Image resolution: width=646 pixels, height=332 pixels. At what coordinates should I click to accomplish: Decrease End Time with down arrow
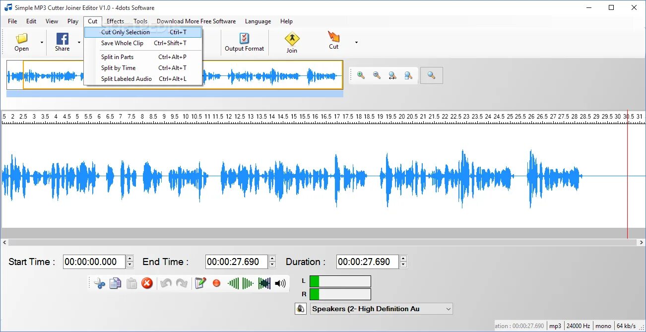click(272, 265)
